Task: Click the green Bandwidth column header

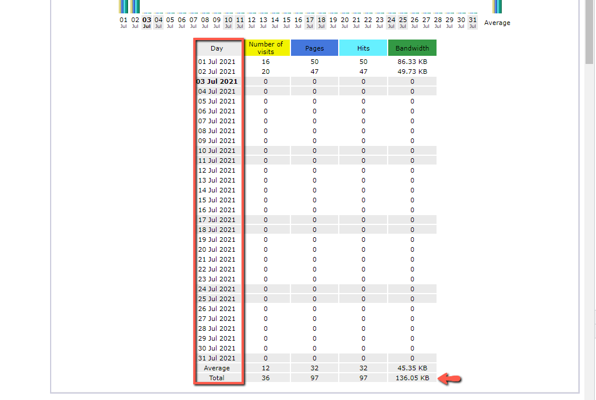Action: click(x=412, y=48)
